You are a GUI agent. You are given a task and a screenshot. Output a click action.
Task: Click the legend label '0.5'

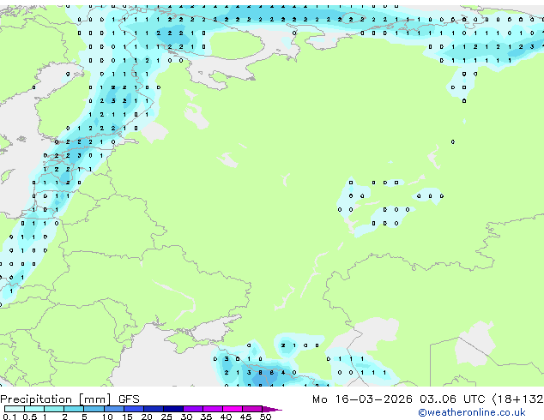[x=29, y=417]
